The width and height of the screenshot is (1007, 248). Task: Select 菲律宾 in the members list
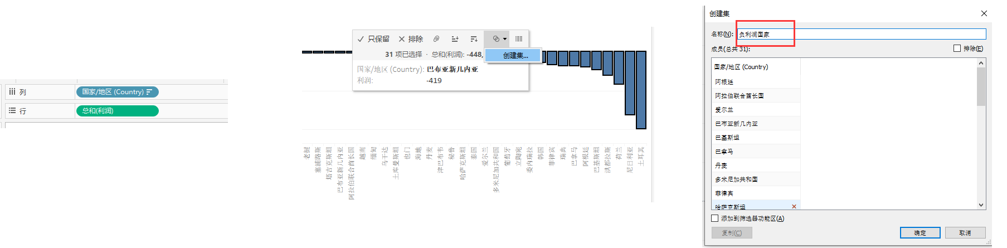point(756,193)
